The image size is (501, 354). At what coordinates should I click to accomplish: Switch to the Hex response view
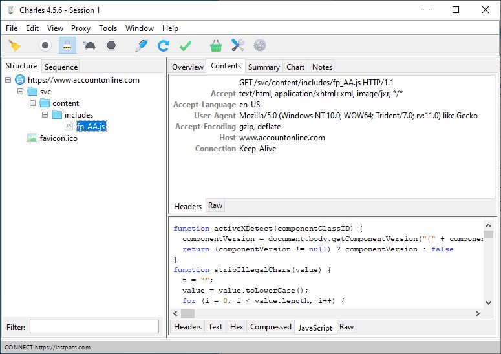(x=237, y=327)
